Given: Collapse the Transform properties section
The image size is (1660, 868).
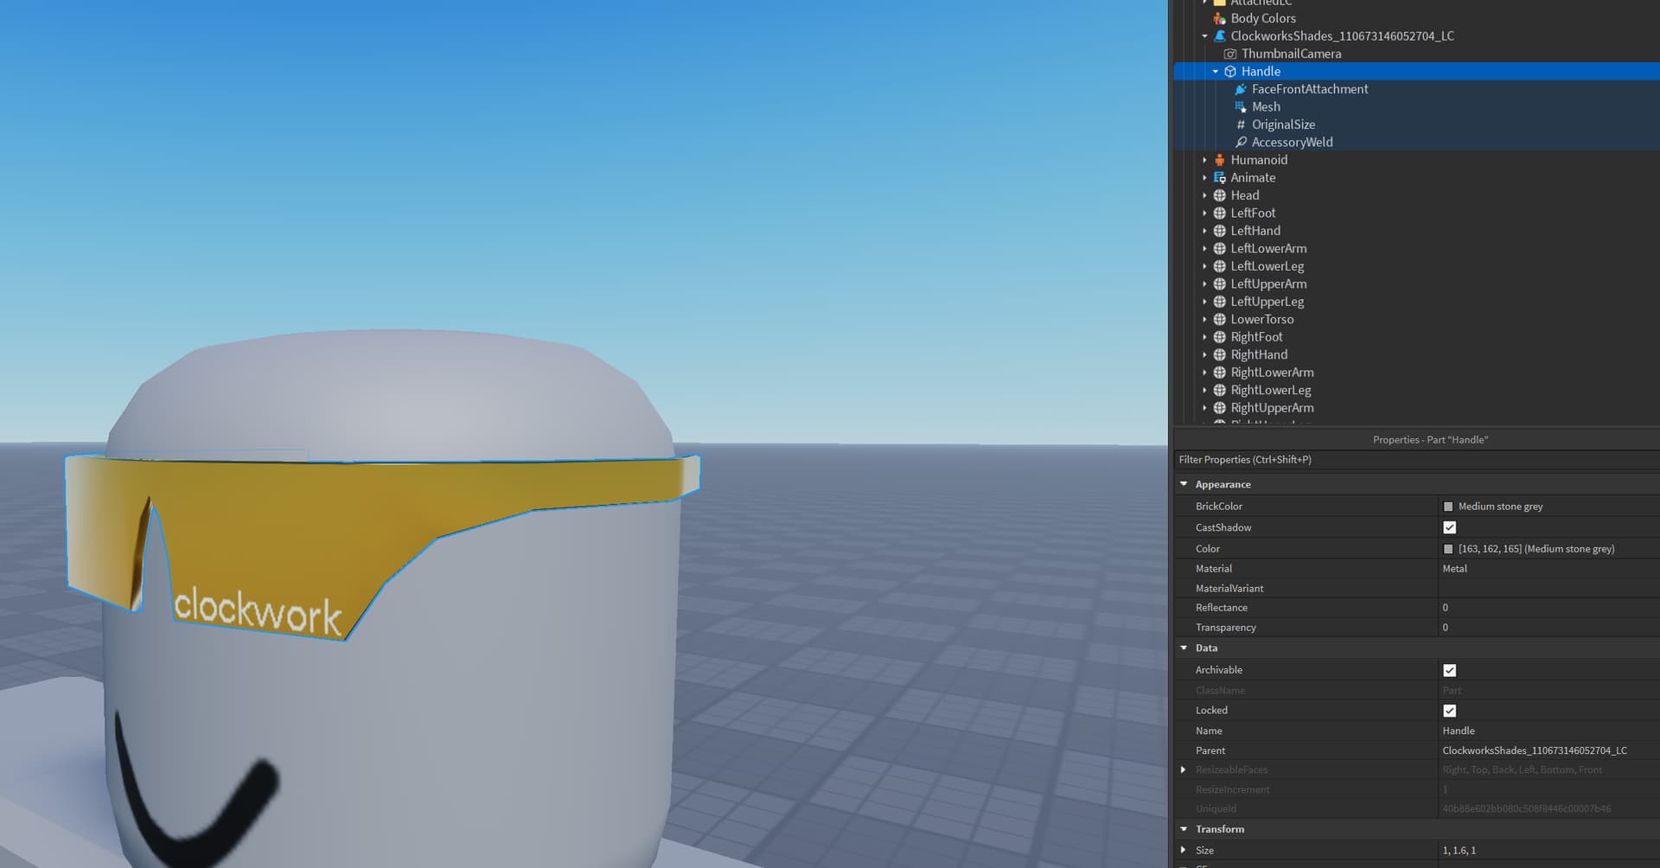Looking at the screenshot, I should pyautogui.click(x=1184, y=829).
